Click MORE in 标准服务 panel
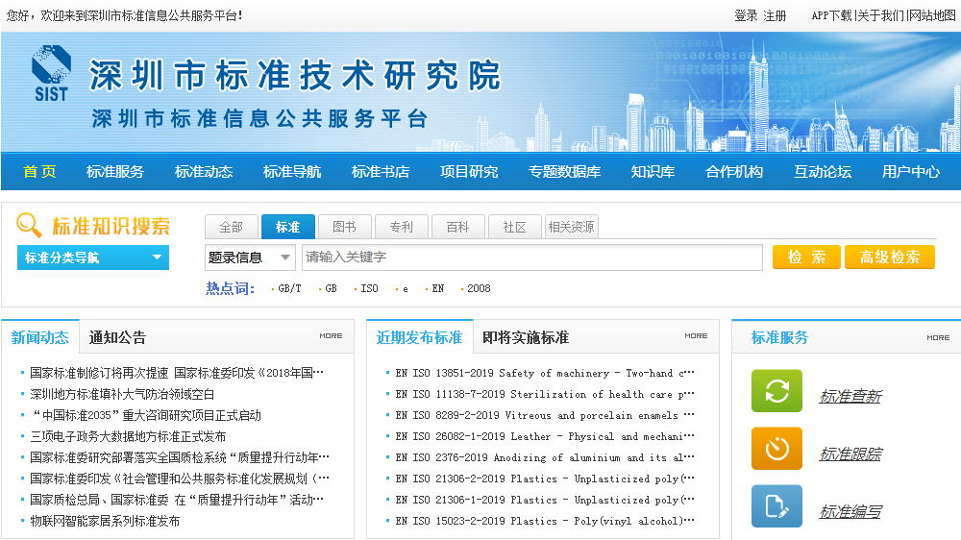The width and height of the screenshot is (961, 540). click(938, 337)
